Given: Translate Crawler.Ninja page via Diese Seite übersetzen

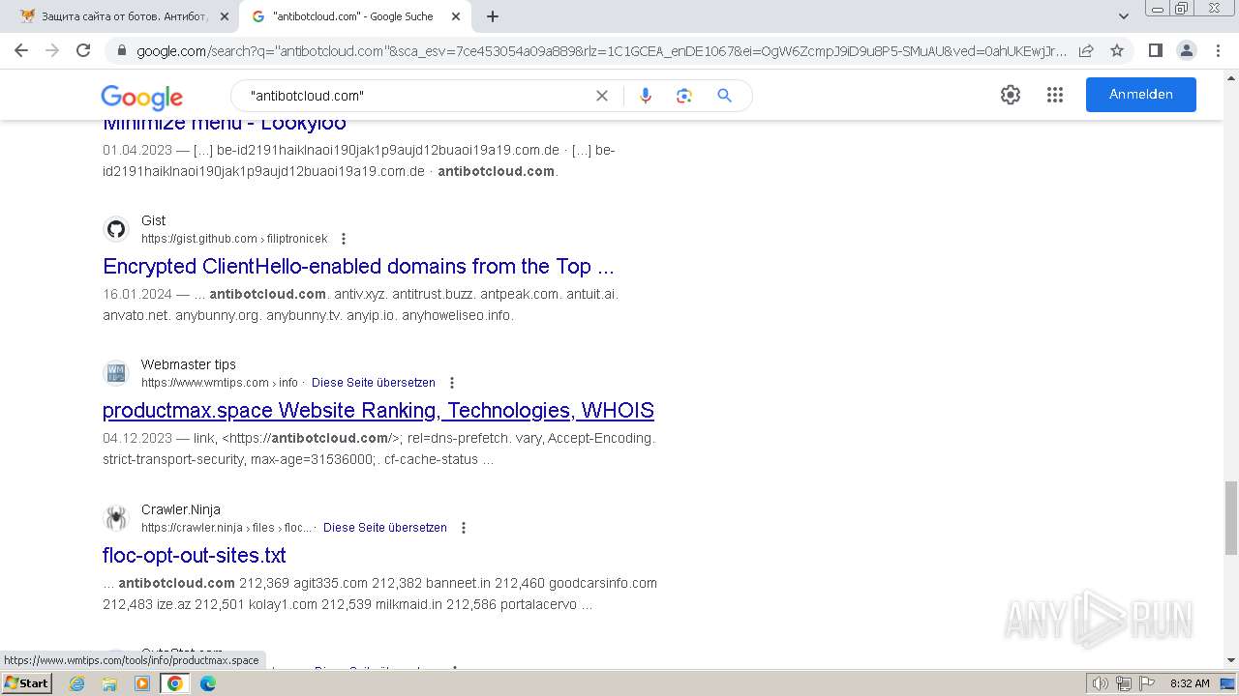Looking at the screenshot, I should point(385,528).
